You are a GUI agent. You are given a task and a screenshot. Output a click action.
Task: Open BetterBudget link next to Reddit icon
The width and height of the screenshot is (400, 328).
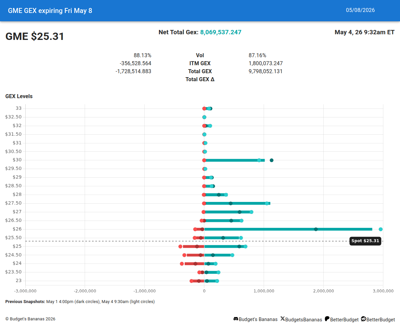click(x=381, y=319)
